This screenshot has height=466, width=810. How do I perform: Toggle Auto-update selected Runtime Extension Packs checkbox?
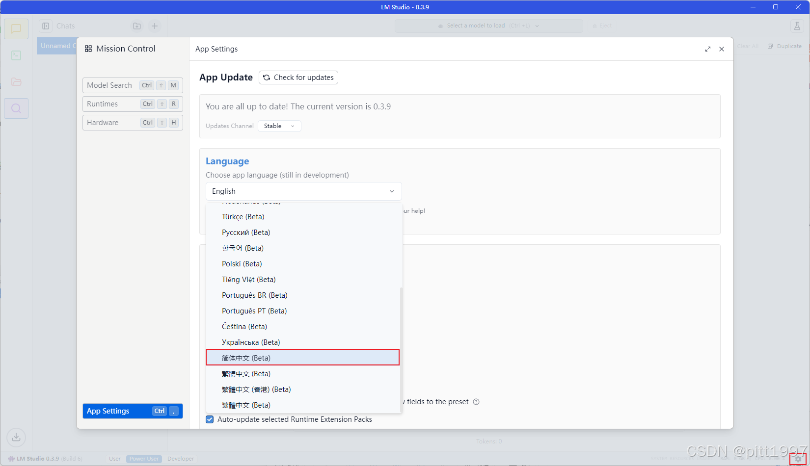pos(210,419)
